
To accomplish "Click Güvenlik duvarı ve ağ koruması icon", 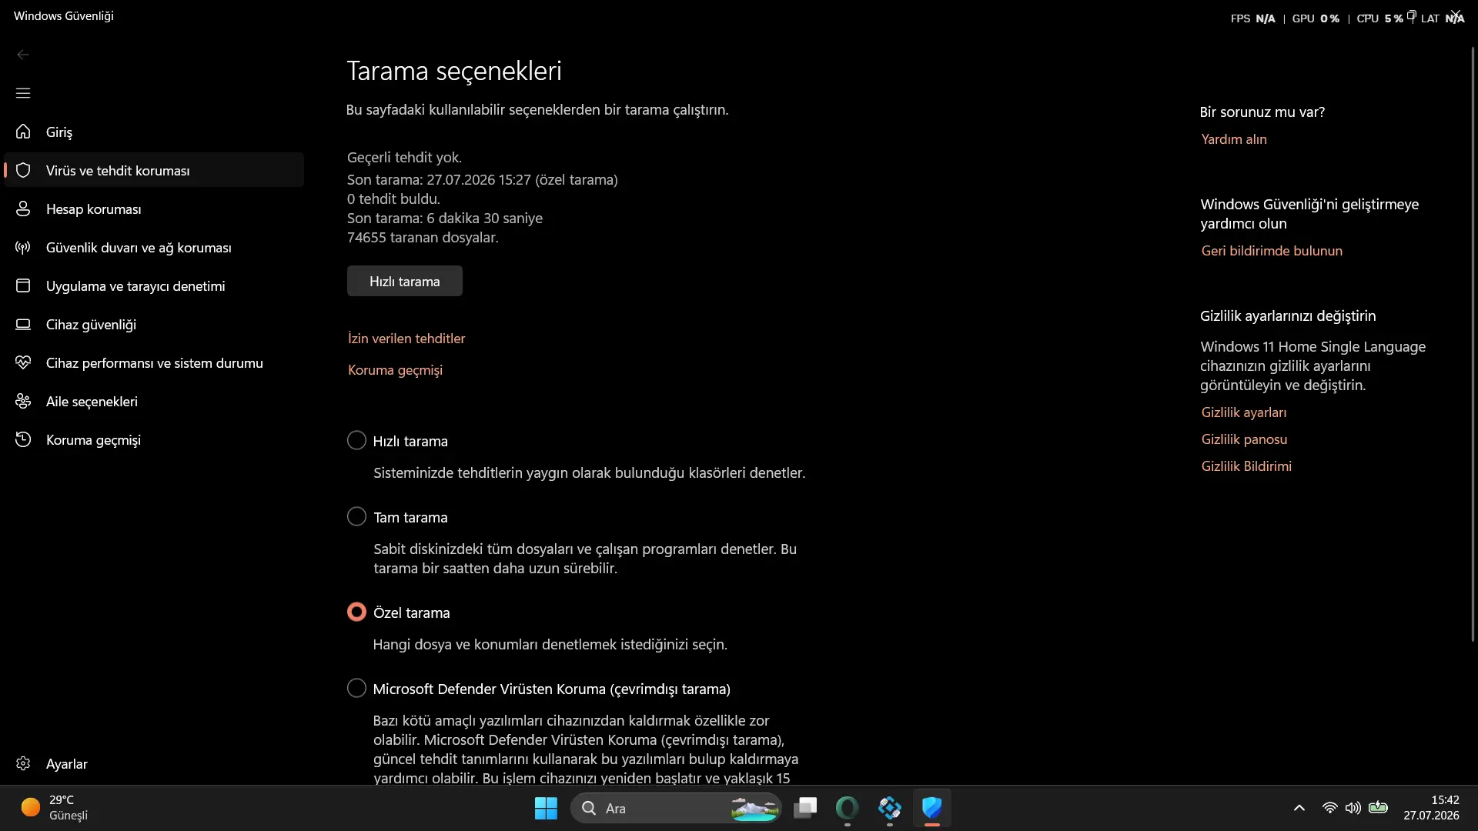I will tap(23, 247).
